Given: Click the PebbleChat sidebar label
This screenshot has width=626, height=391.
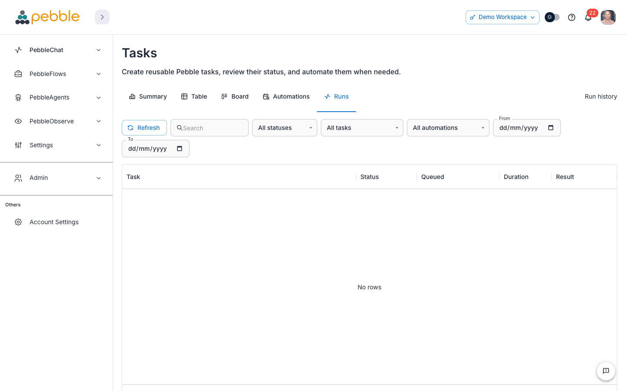Looking at the screenshot, I should click(47, 50).
